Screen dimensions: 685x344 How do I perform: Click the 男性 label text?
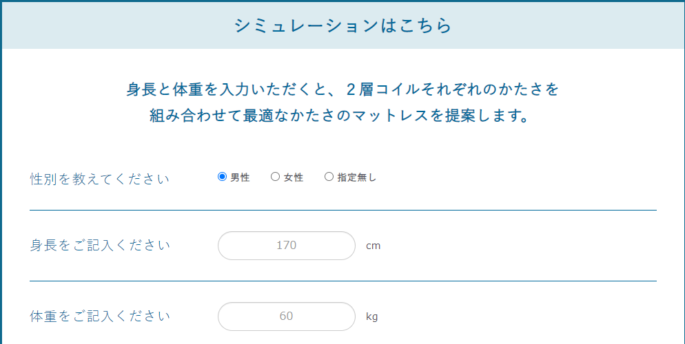coord(240,178)
